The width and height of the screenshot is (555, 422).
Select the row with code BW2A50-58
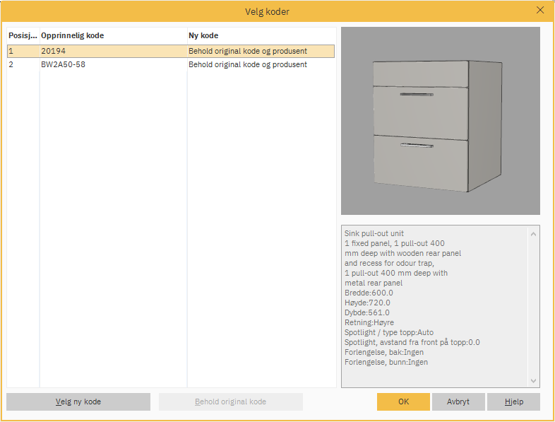pyautogui.click(x=171, y=64)
